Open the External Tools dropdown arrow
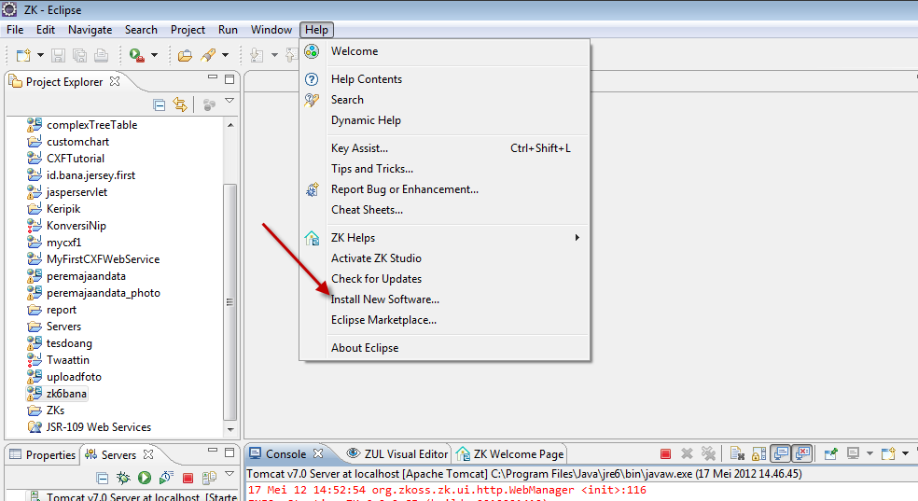This screenshot has width=918, height=501. [x=155, y=56]
